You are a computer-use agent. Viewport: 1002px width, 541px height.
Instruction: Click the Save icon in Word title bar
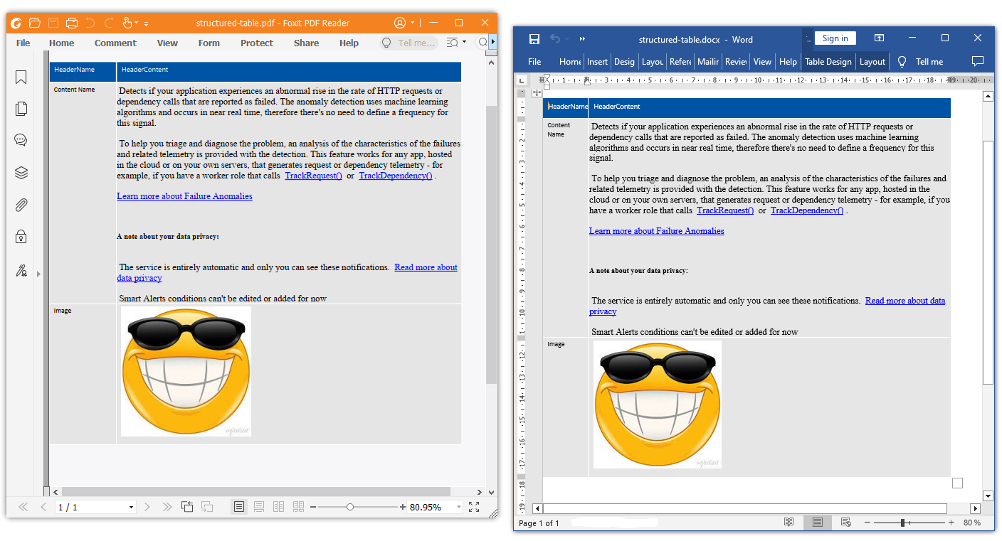(534, 39)
